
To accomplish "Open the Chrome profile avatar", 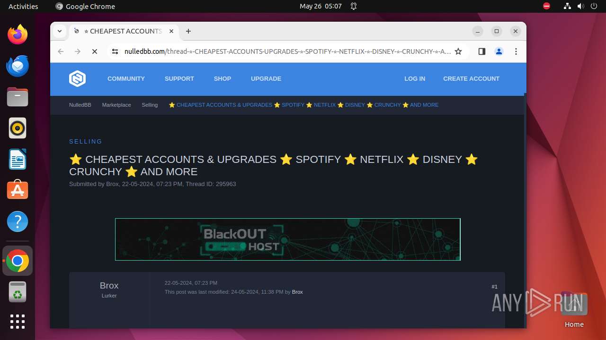I will pos(499,51).
